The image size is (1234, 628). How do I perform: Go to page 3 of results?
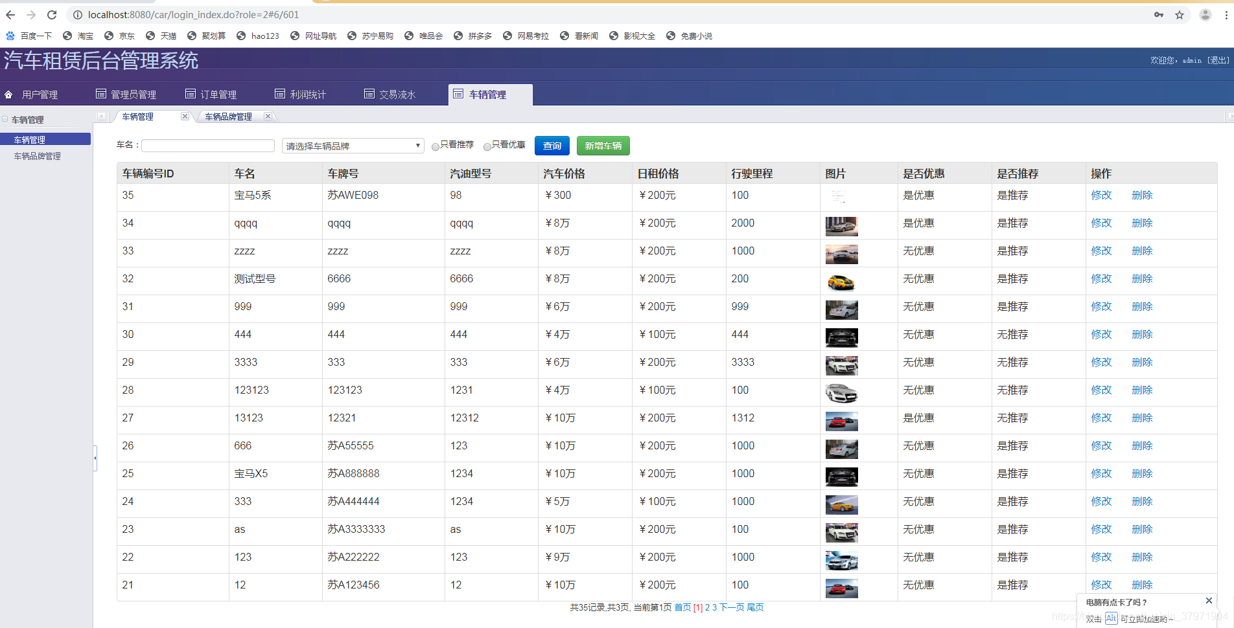[x=714, y=607]
